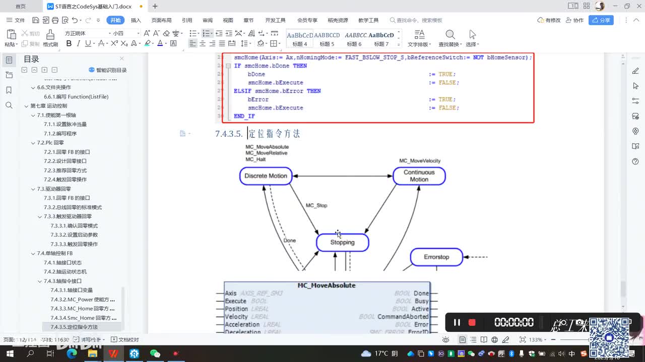
Task: Toggle the page view mode in status bar
Action: point(463,340)
